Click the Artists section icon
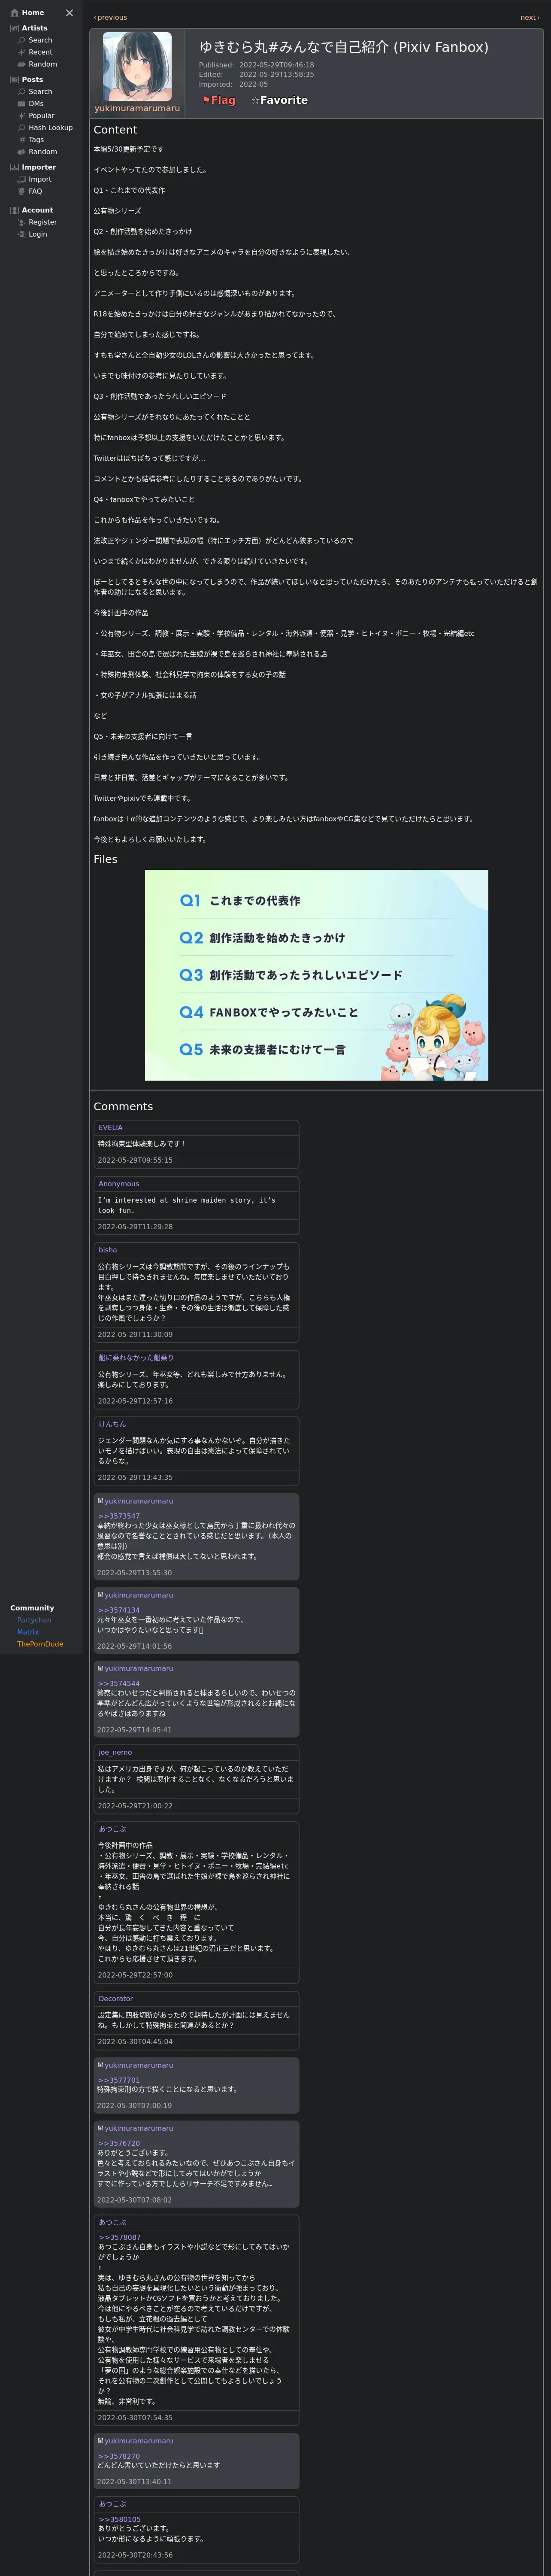551x2576 pixels. point(14,28)
